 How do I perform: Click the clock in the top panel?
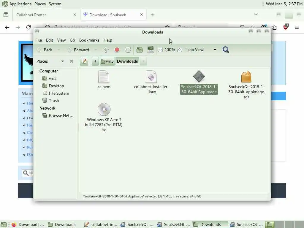click(x=284, y=4)
